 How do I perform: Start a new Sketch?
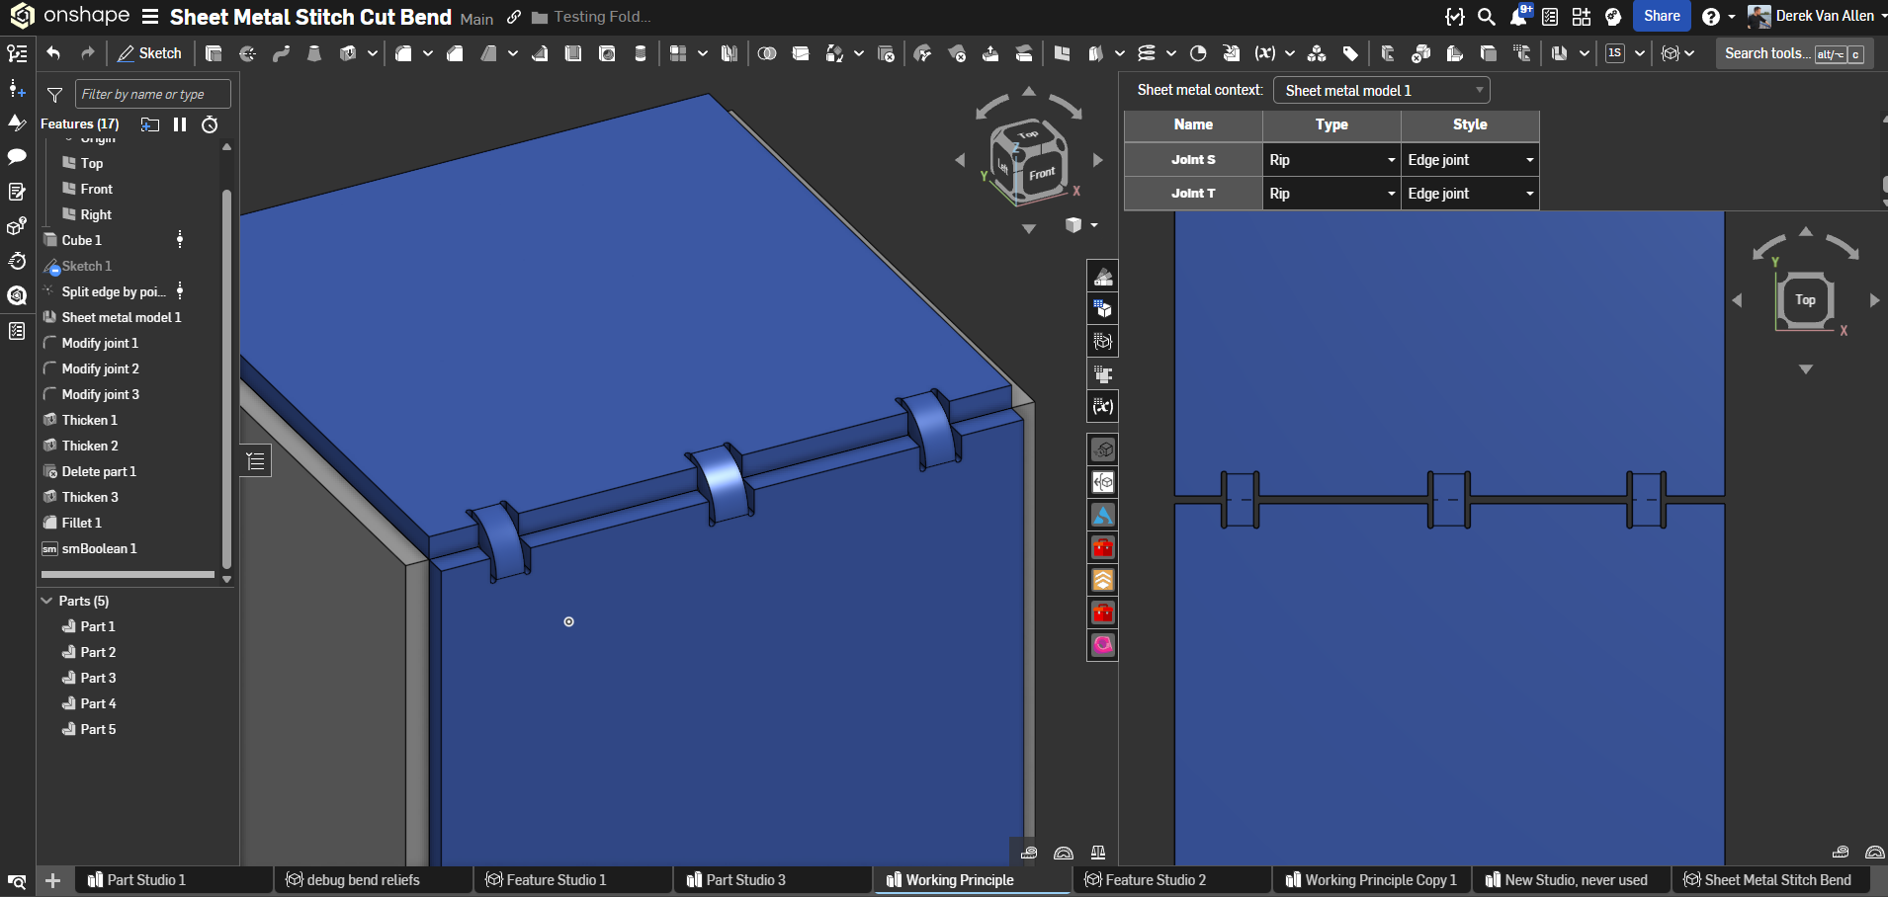point(149,53)
